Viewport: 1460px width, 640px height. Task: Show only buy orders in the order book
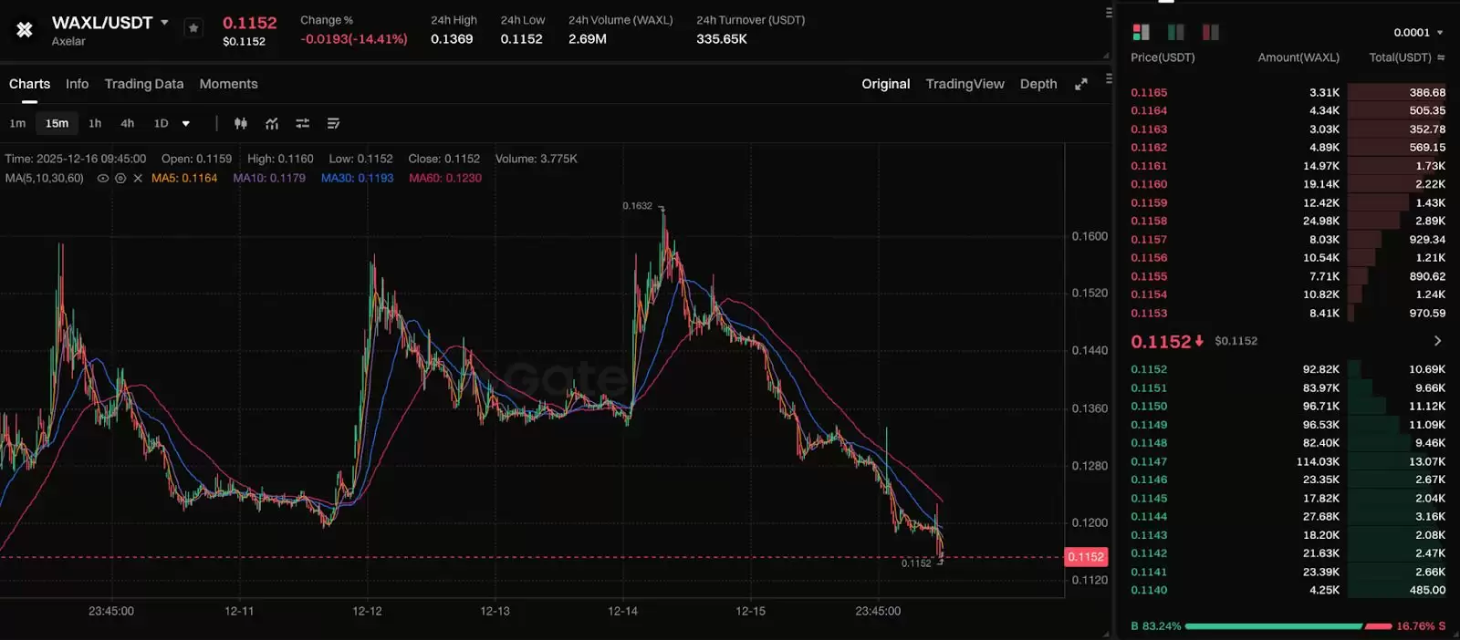[1176, 33]
